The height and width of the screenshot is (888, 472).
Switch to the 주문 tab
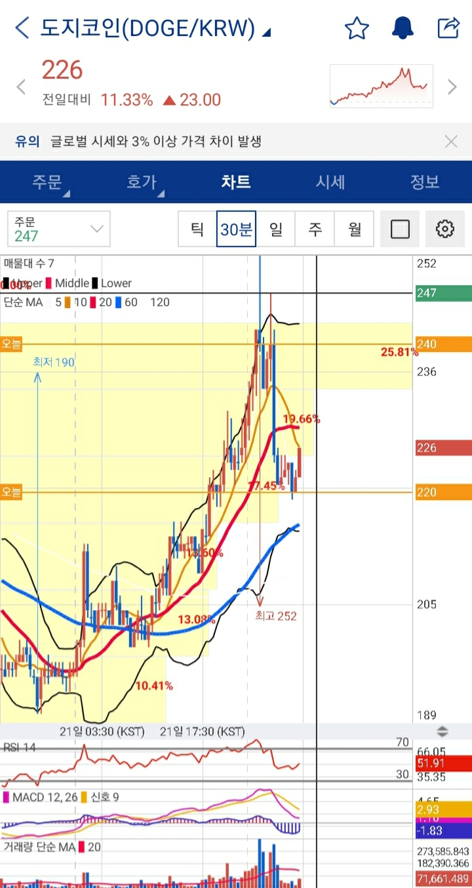[47, 182]
